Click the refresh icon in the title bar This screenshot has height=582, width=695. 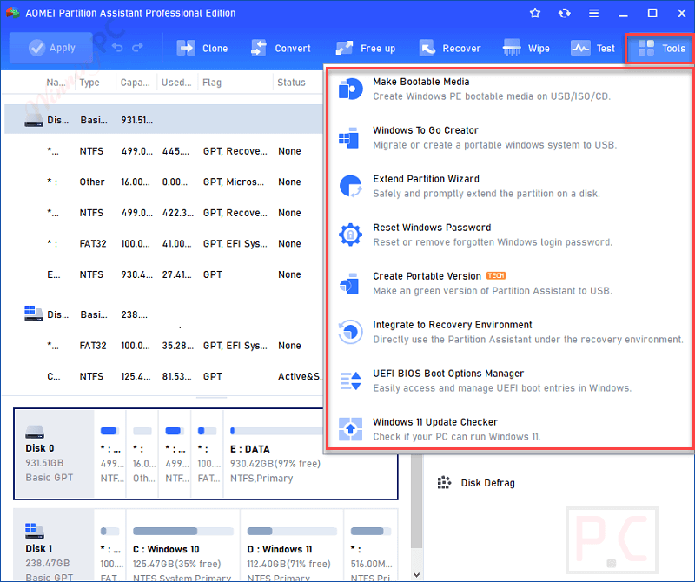(x=564, y=13)
